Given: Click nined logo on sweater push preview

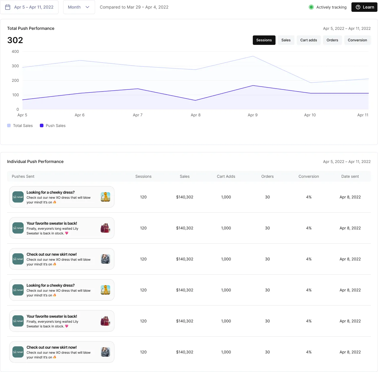Looking at the screenshot, I should click(18, 228).
